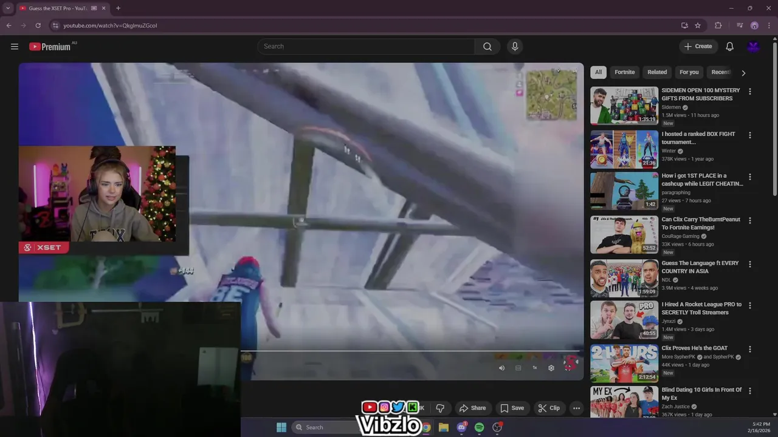The height and width of the screenshot is (437, 778).
Task: Open the site information icon in the address bar
Action: [55, 25]
